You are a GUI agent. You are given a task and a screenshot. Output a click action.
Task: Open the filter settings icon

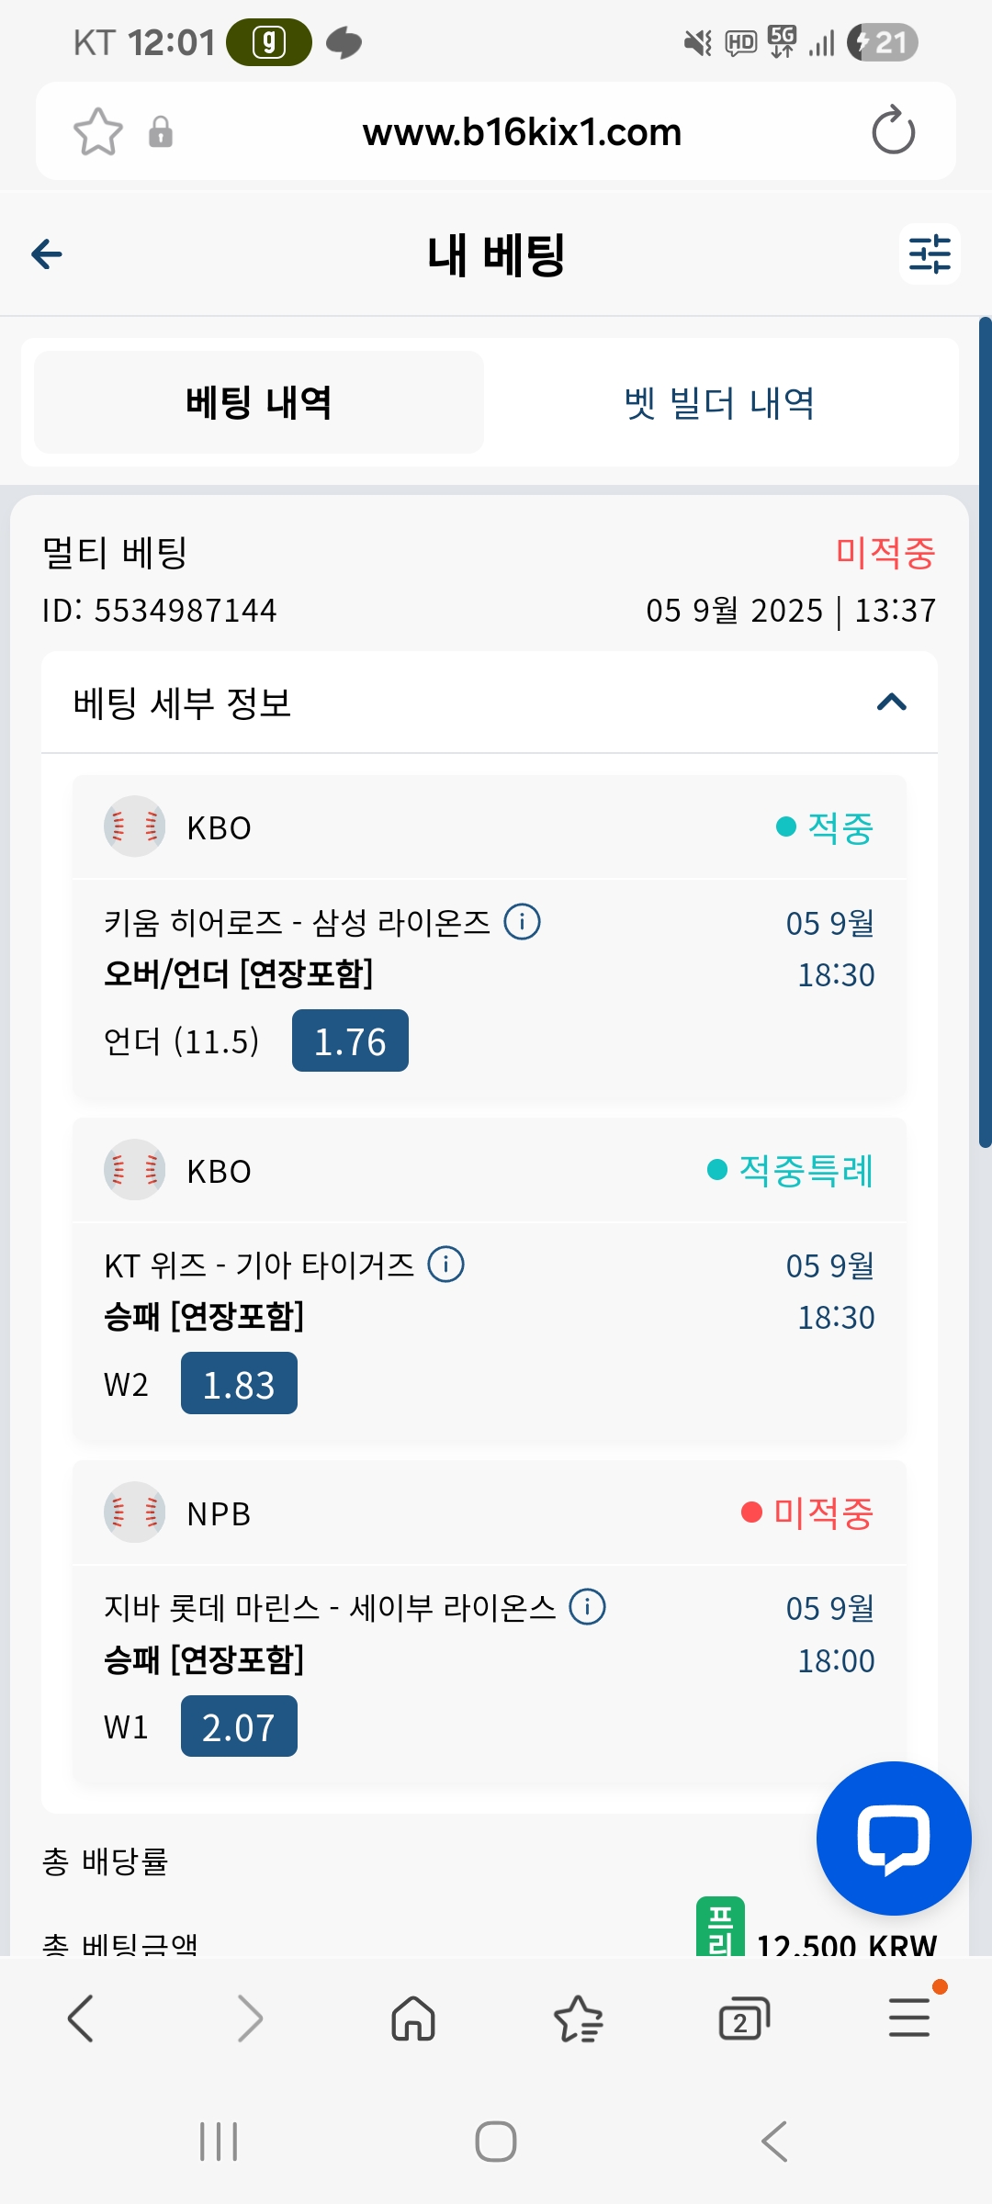(x=930, y=254)
